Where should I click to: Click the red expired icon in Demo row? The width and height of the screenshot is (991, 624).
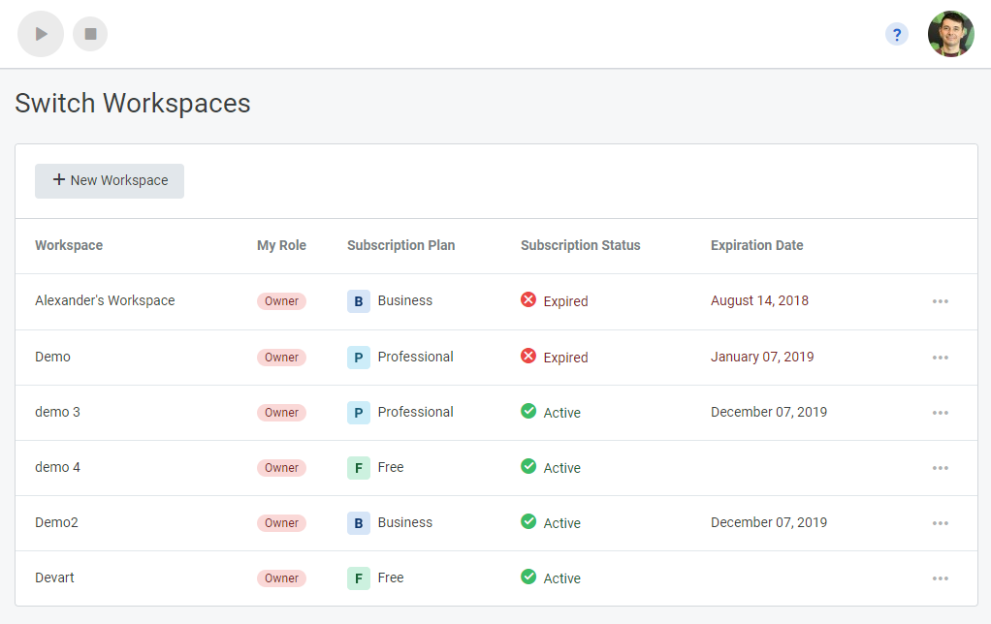coord(528,356)
